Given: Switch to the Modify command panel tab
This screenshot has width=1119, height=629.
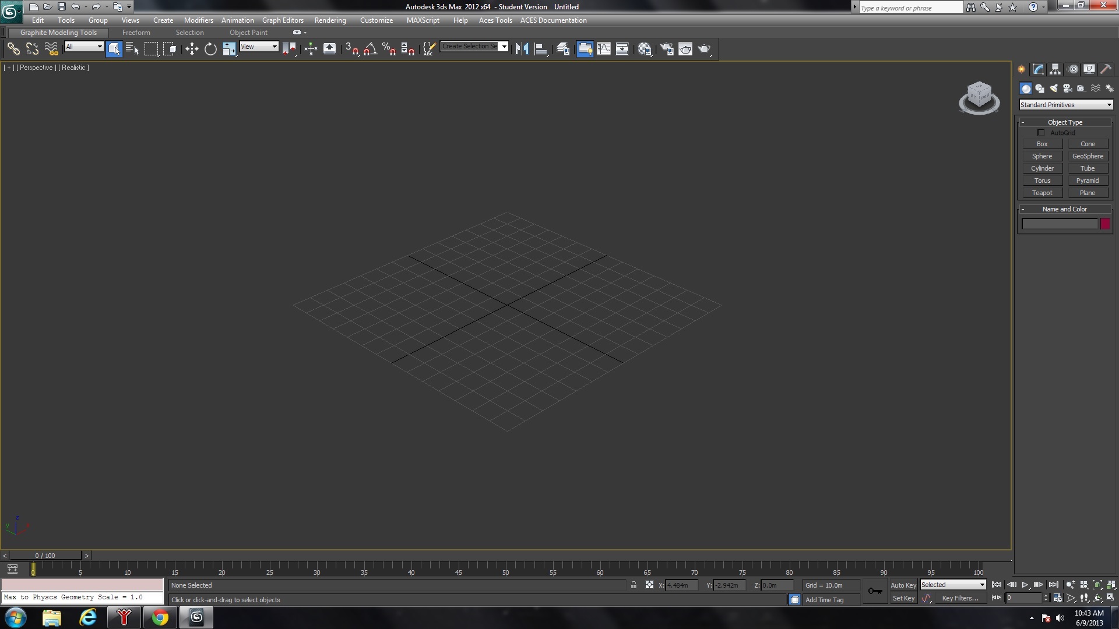Looking at the screenshot, I should pos(1039,69).
